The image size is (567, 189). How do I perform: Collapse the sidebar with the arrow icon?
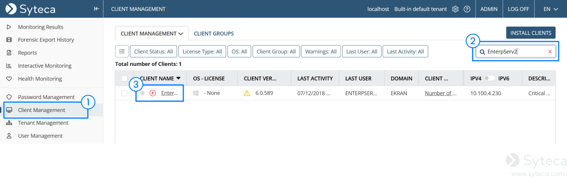[x=96, y=9]
